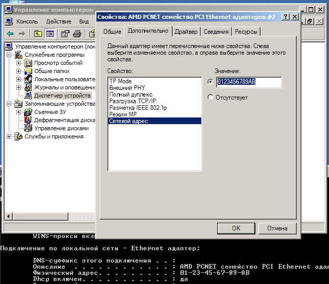Select the Полный дуплекс property
This screenshot has width=329, height=284.
pos(155,94)
